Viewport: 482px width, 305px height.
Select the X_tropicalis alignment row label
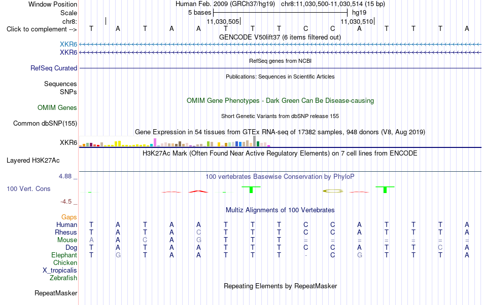(x=60, y=271)
